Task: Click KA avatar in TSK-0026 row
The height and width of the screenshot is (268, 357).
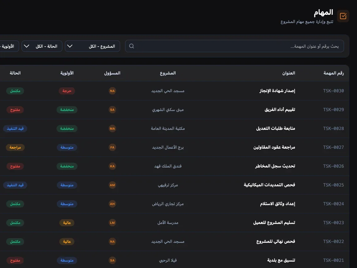Action: tap(112, 166)
